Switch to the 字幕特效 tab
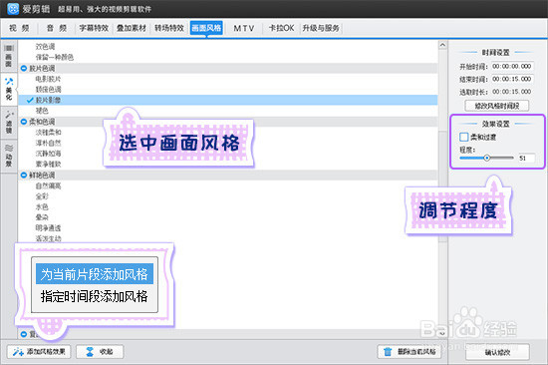 pyautogui.click(x=94, y=28)
